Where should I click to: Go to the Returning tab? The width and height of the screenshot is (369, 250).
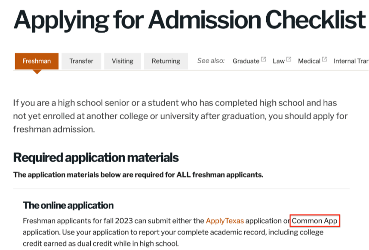pos(166,61)
